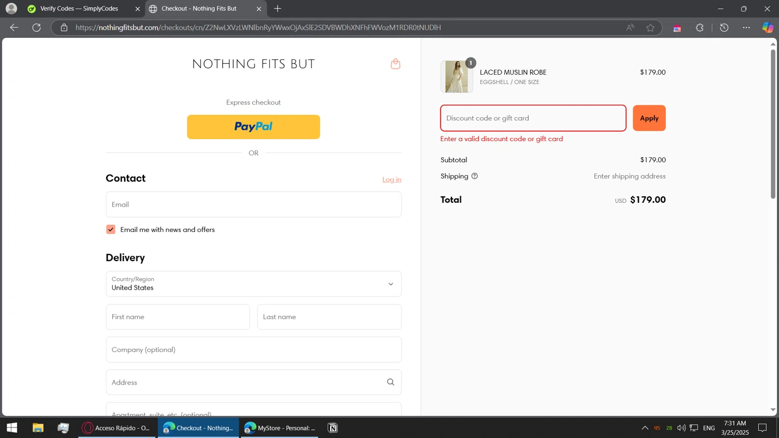Click the scrollbar down arrow
The width and height of the screenshot is (779, 438).
click(773, 410)
